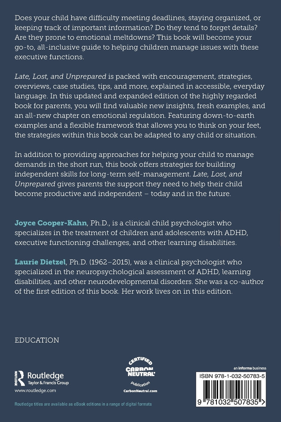Open the www.routledge.com link
The height and width of the screenshot is (422, 281).
tap(35, 391)
